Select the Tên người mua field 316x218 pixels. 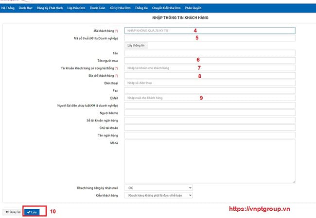pos(210,60)
